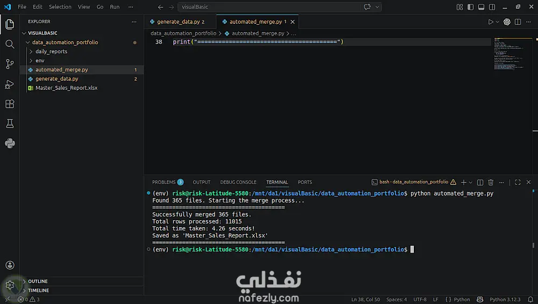538x304 pixels.
Task: Open the Testing flask view
Action: [x=10, y=124]
